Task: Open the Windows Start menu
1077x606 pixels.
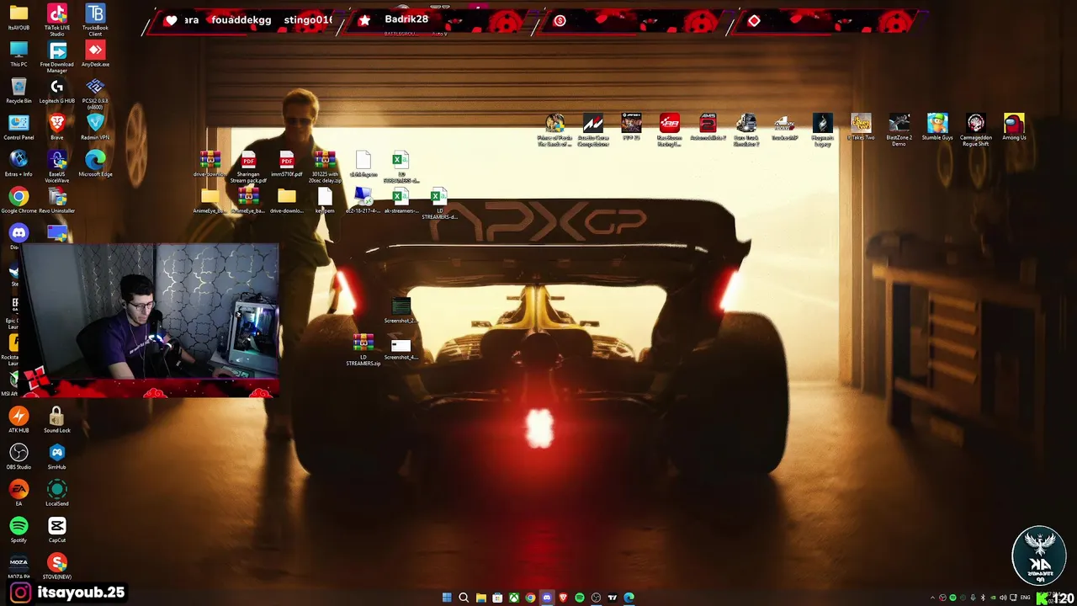Action: [447, 598]
